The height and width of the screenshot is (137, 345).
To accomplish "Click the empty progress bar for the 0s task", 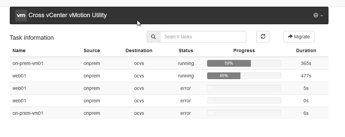I will [244, 101].
